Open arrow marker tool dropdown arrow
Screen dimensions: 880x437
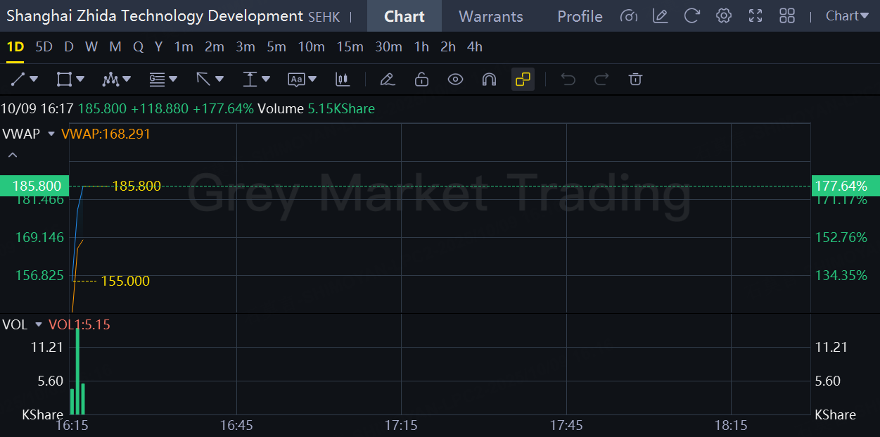[x=219, y=80]
